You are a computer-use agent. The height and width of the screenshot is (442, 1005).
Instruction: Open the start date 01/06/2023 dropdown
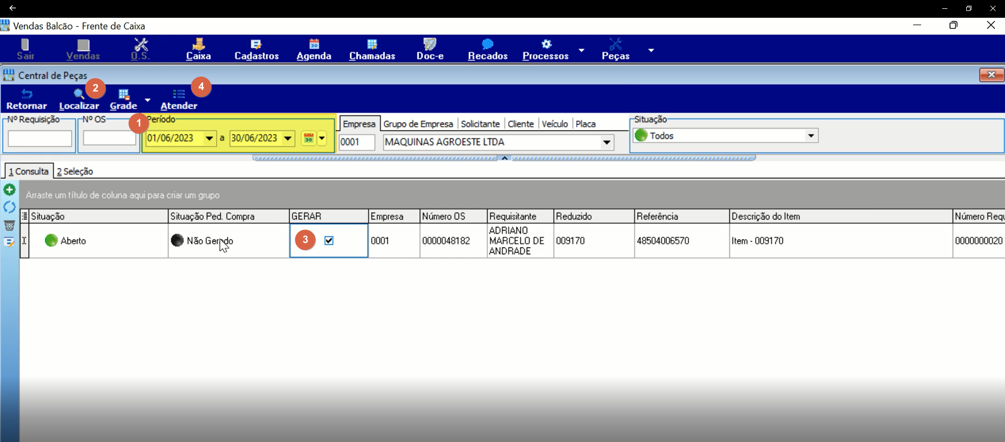tap(209, 138)
